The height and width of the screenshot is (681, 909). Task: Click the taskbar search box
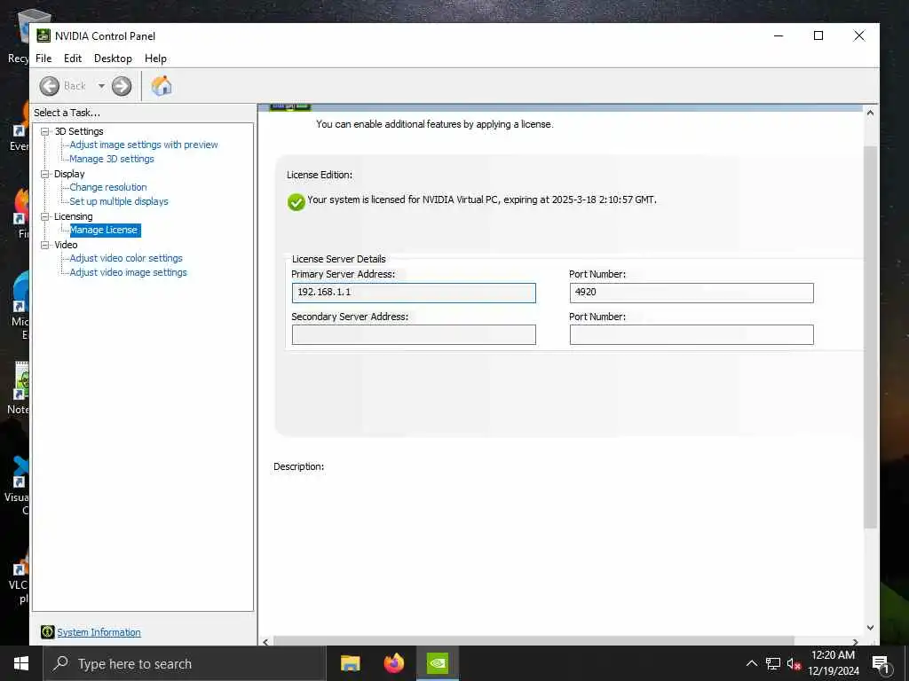185,663
